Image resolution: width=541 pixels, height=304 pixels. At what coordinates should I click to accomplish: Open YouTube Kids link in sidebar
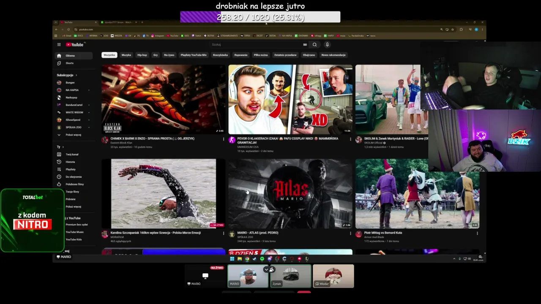pos(74,239)
